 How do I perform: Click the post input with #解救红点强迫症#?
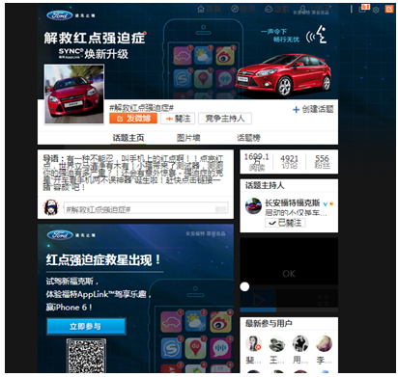[146, 209]
